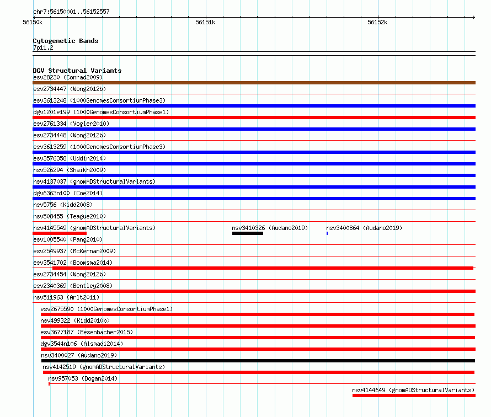
Task: Click the DGV Structural Variants track title
Action: 77,71
